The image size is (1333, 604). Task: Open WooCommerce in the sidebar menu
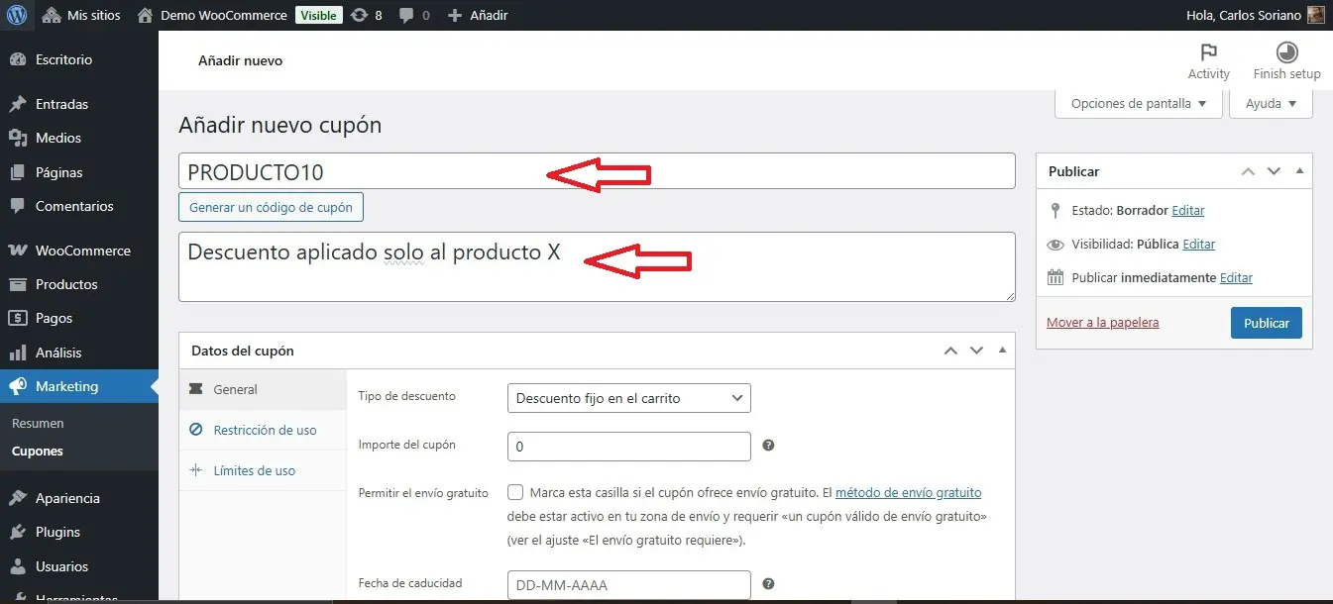[x=82, y=251]
